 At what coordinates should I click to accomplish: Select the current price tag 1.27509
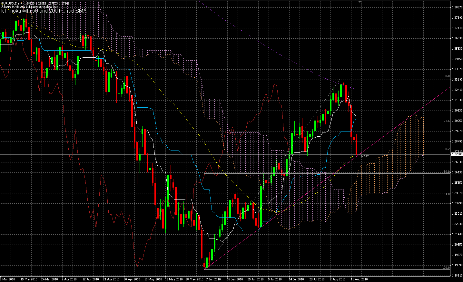457,154
